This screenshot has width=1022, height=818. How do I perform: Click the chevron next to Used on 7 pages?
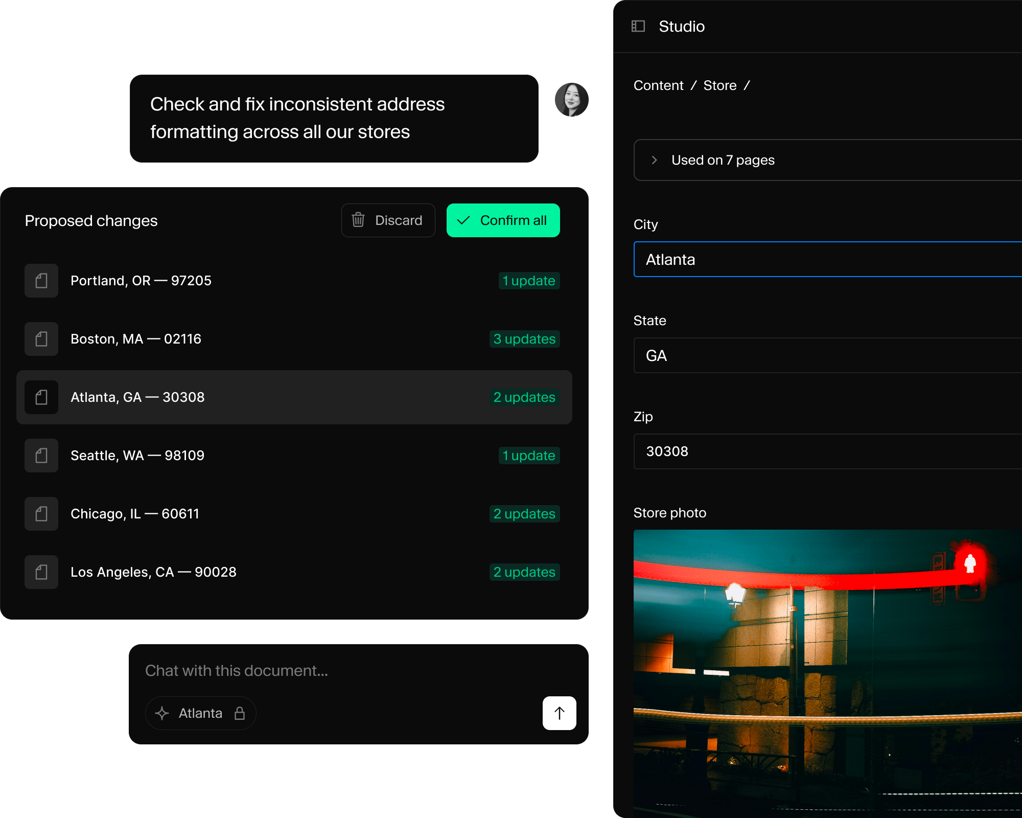click(654, 160)
